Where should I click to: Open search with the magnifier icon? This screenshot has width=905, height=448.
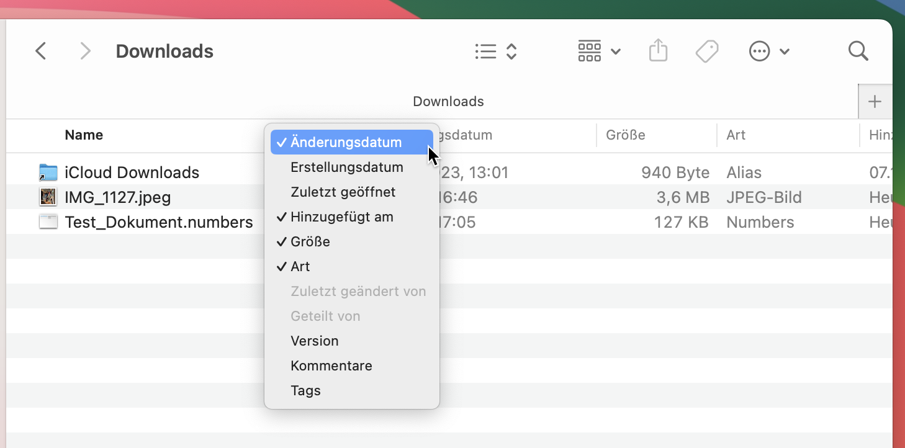pyautogui.click(x=858, y=51)
